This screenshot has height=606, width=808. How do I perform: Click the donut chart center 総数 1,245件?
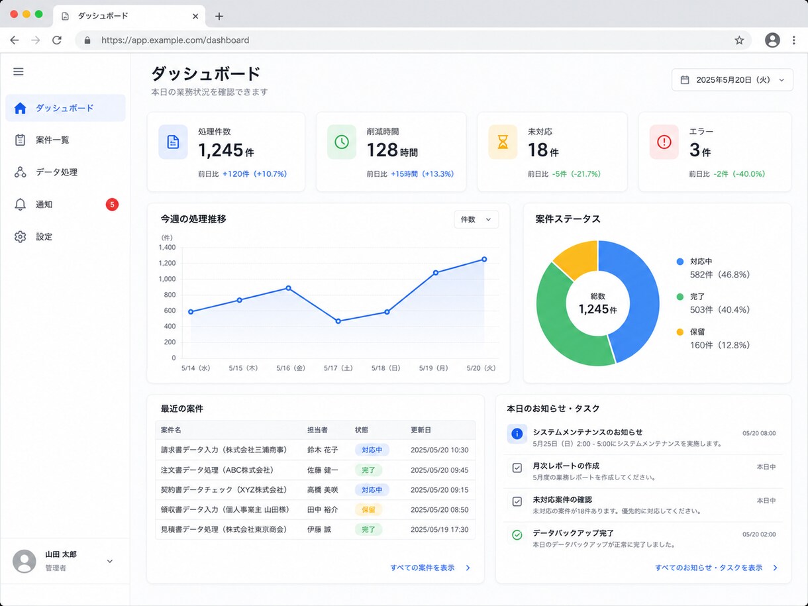[597, 303]
